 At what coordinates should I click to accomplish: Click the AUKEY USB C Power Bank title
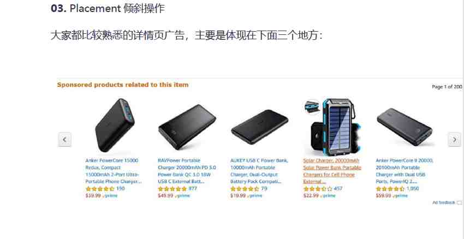click(259, 171)
